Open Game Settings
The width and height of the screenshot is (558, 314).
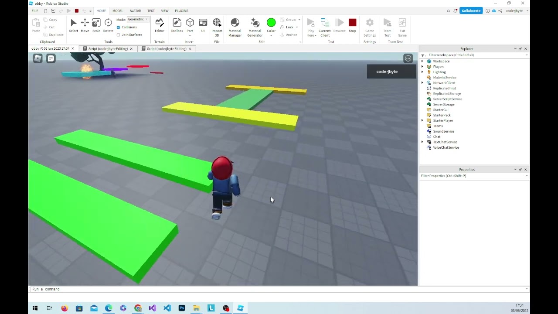coord(370,27)
